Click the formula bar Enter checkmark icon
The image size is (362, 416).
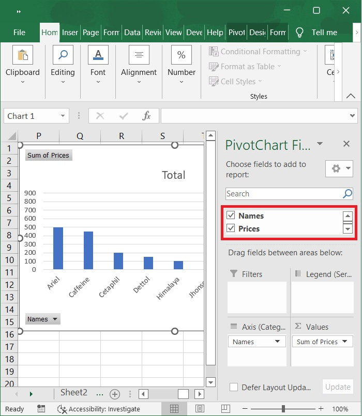coord(124,116)
